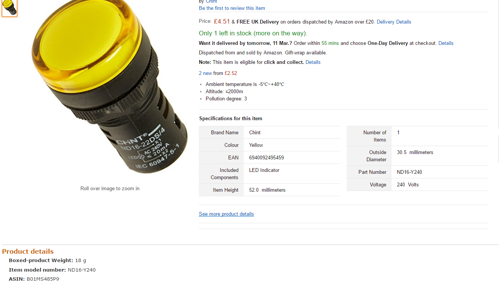Image resolution: width=499 pixels, height=283 pixels.
Task: Open the Details link after One-Day Delivery
Action: click(446, 43)
